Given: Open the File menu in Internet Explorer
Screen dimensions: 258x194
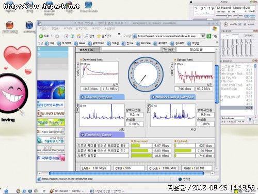Looking at the screenshot, I should point(43,28).
